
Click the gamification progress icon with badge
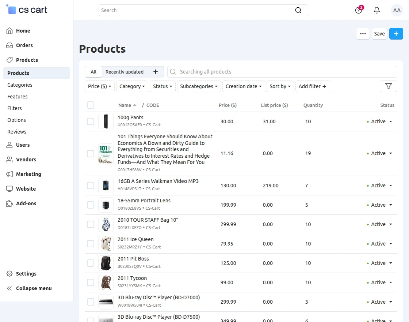tap(358, 10)
